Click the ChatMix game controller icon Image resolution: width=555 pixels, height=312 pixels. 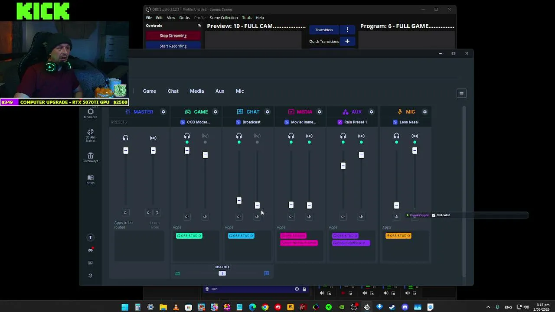[x=178, y=273]
